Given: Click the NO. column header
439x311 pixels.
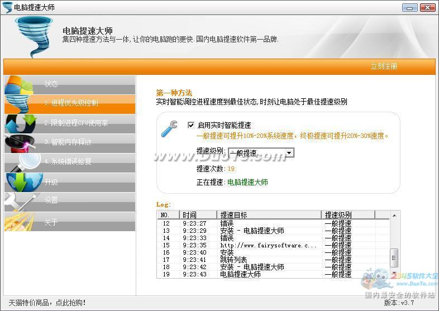Looking at the screenshot, I should click(x=168, y=215).
